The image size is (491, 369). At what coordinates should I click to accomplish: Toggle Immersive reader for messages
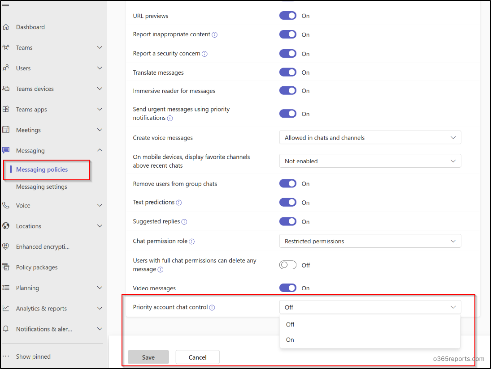point(288,91)
